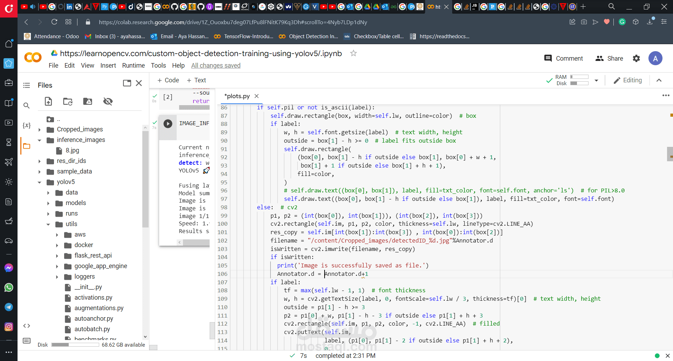Click the upload file icon in Files panel

coord(48,102)
